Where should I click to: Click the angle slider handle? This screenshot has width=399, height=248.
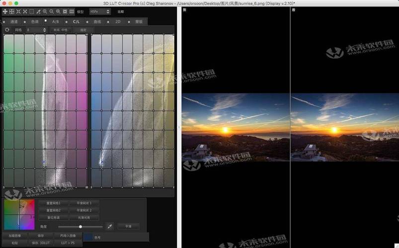pyautogui.click(x=80, y=226)
